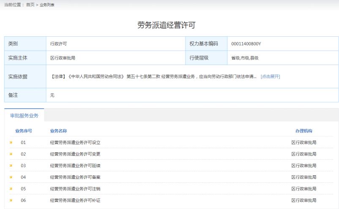Viewport: 339px width, 209px height.
Task: Click the 备注 label cell
Action: (x=25, y=95)
